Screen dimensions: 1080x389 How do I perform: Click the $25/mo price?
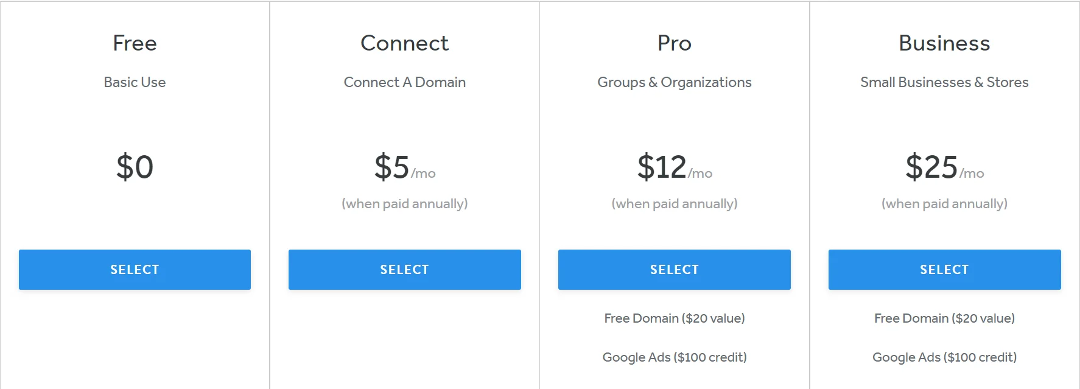pos(944,167)
